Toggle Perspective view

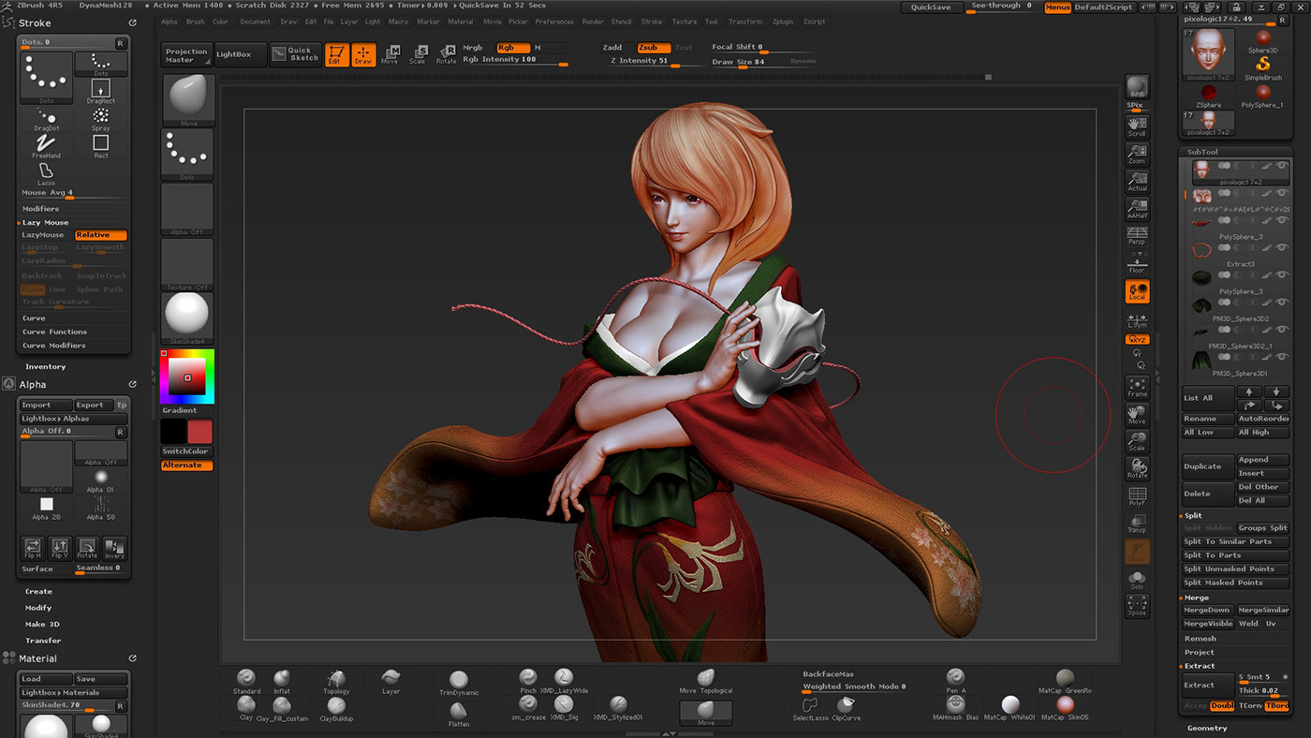(x=1137, y=235)
